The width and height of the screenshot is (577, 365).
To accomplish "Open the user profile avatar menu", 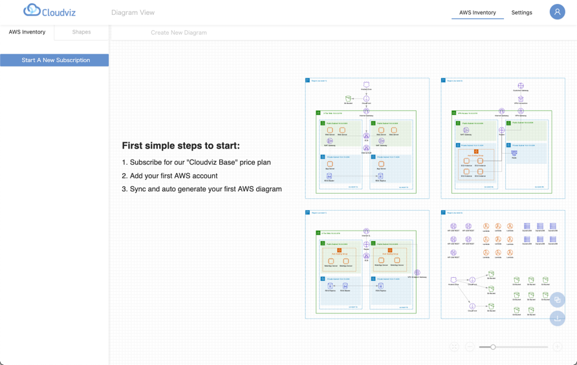I will [557, 12].
